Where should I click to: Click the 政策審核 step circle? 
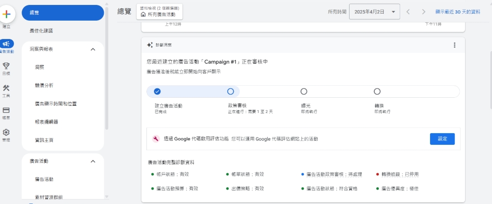click(230, 91)
